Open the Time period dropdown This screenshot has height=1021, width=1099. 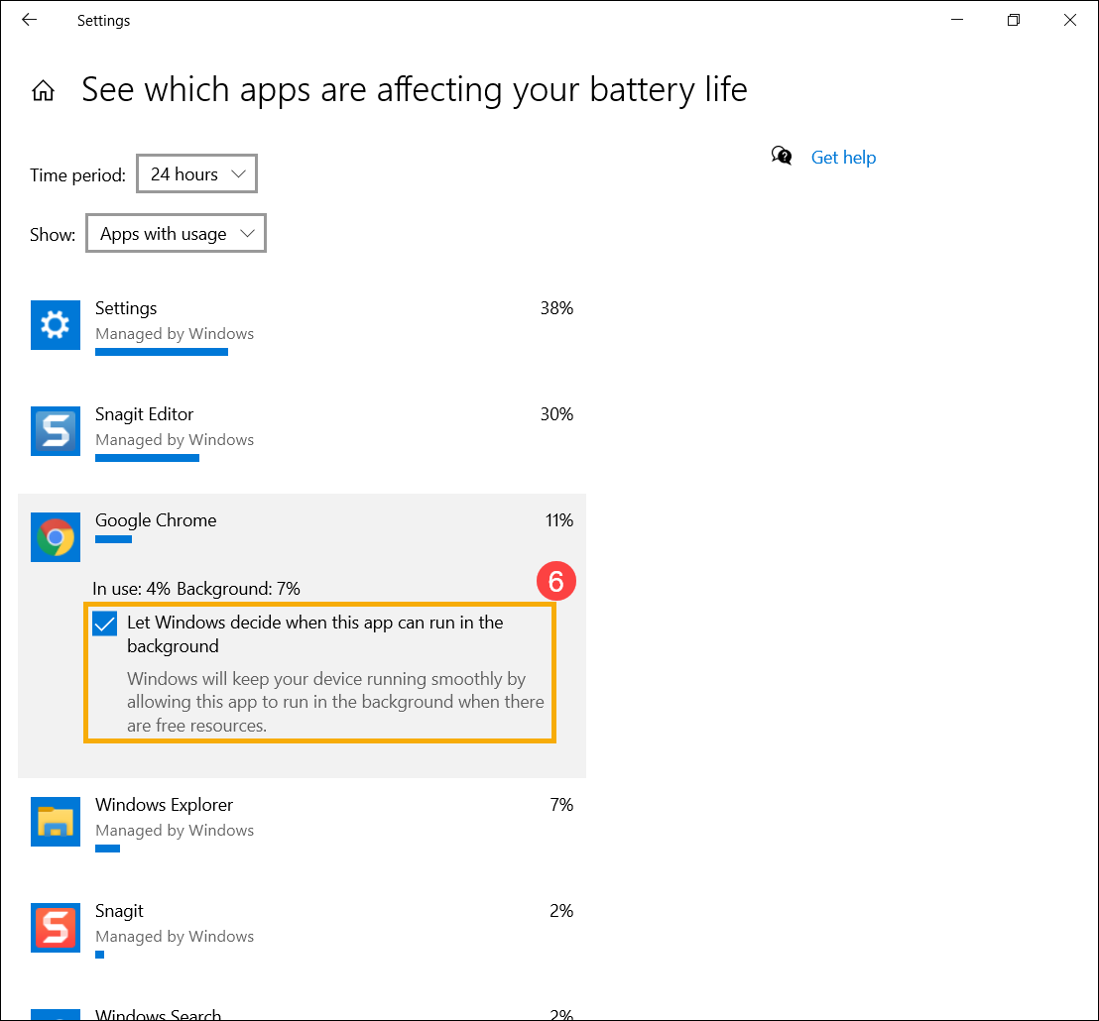(197, 173)
